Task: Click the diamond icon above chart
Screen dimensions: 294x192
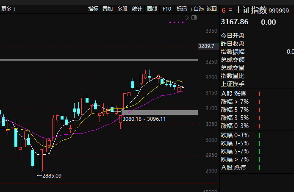Action: 186,18
